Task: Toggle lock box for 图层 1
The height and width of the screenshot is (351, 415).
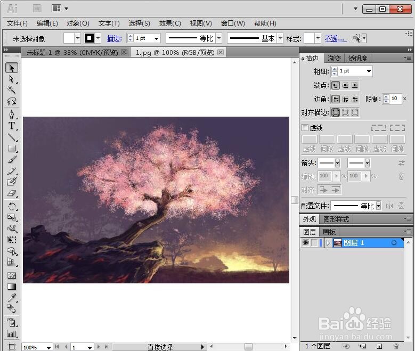Action: coord(314,243)
